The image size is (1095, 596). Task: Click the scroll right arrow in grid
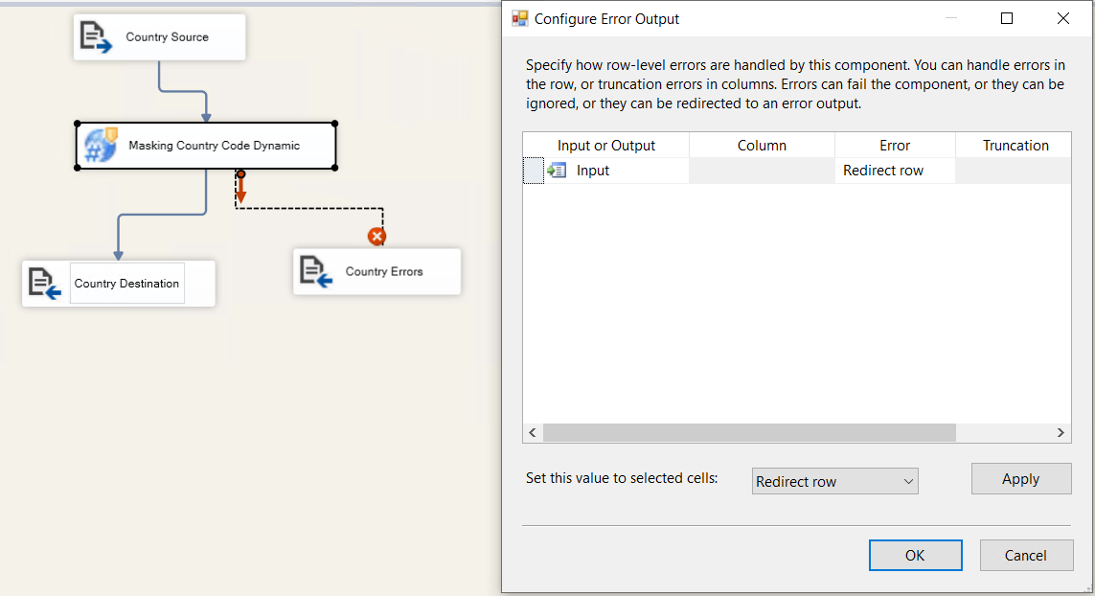coord(1061,433)
